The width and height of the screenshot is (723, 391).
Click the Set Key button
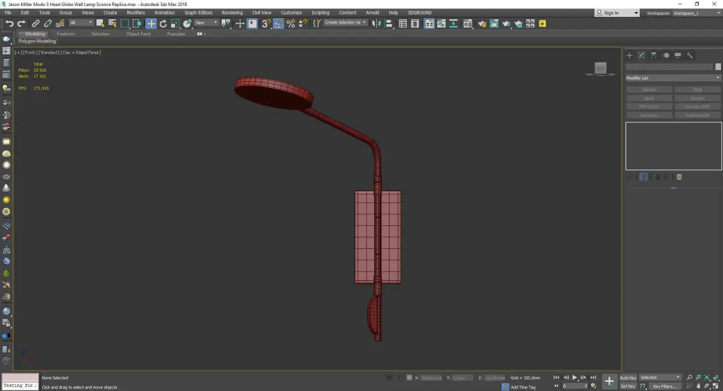[x=628, y=386]
